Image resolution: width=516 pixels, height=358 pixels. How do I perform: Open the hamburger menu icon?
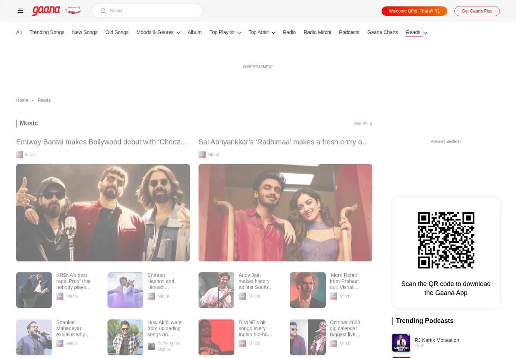click(x=20, y=11)
